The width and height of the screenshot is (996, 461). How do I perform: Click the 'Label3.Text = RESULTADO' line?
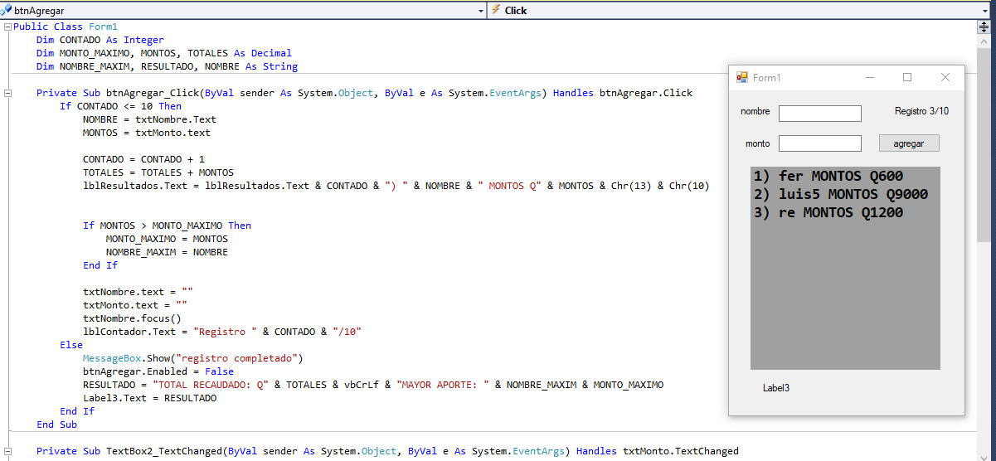click(149, 398)
